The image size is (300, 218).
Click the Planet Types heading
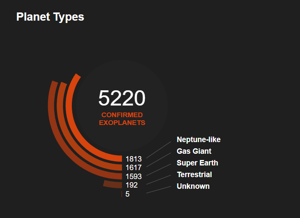[x=50, y=17]
